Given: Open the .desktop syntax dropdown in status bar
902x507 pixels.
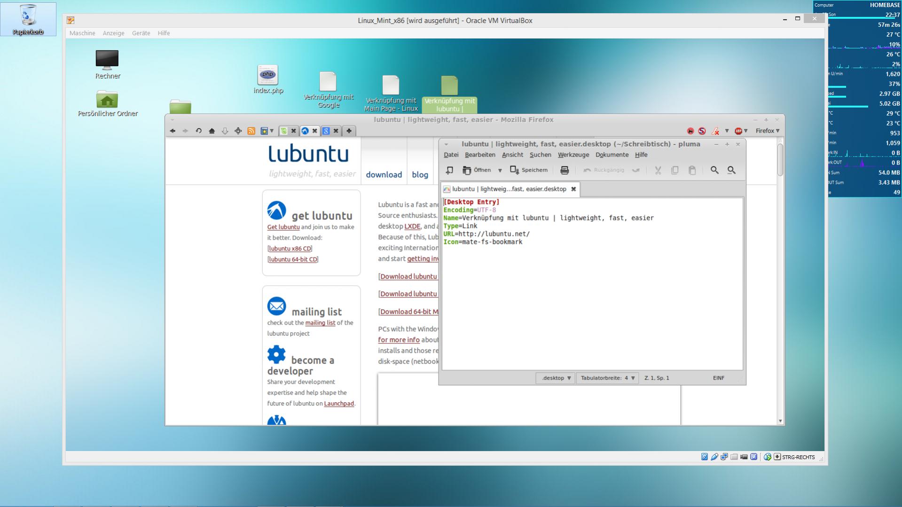Looking at the screenshot, I should (x=556, y=378).
